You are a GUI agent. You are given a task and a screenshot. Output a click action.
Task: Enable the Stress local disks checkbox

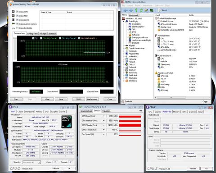point(17,28)
